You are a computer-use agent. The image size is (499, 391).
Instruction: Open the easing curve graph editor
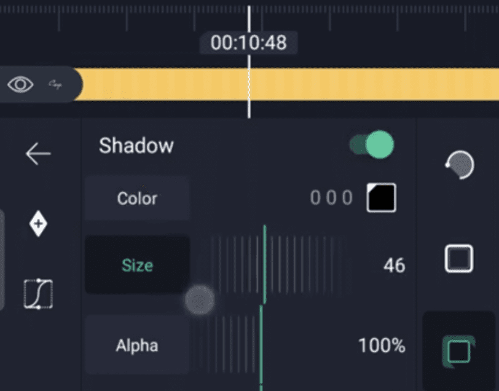click(x=38, y=294)
